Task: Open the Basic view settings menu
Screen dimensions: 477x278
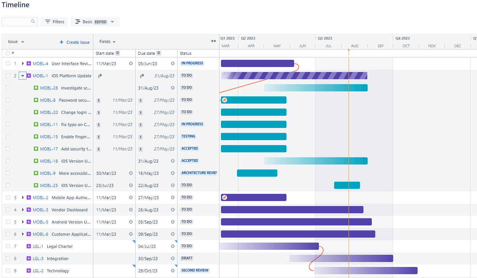Action: click(95, 22)
